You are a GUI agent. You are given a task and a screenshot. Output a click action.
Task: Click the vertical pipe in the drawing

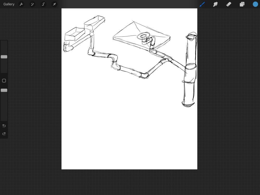[190, 70]
